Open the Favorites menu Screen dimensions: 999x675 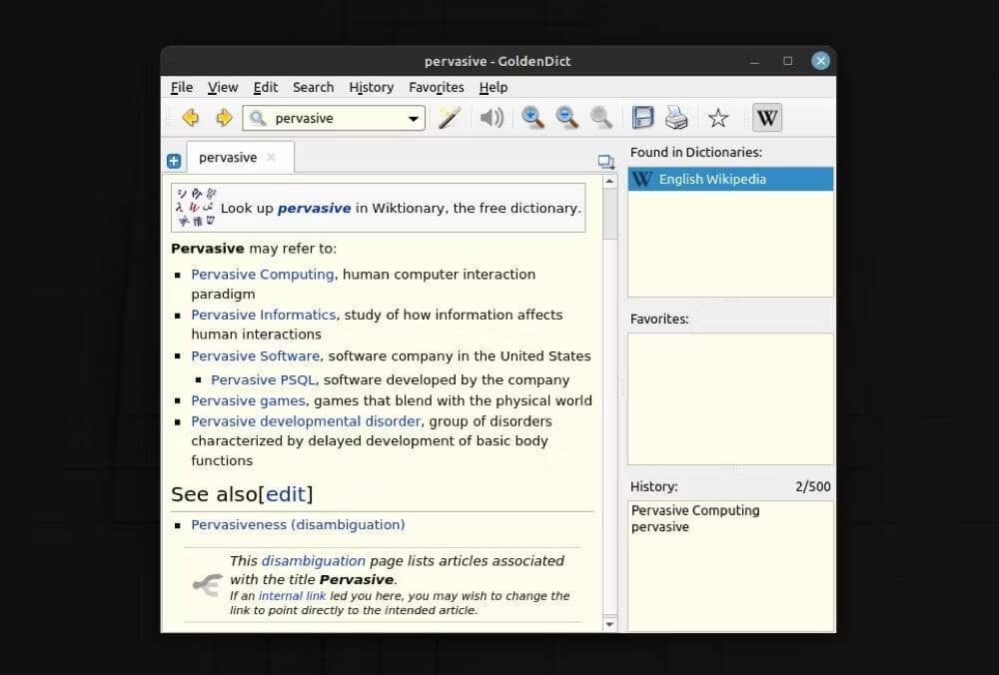coord(436,87)
